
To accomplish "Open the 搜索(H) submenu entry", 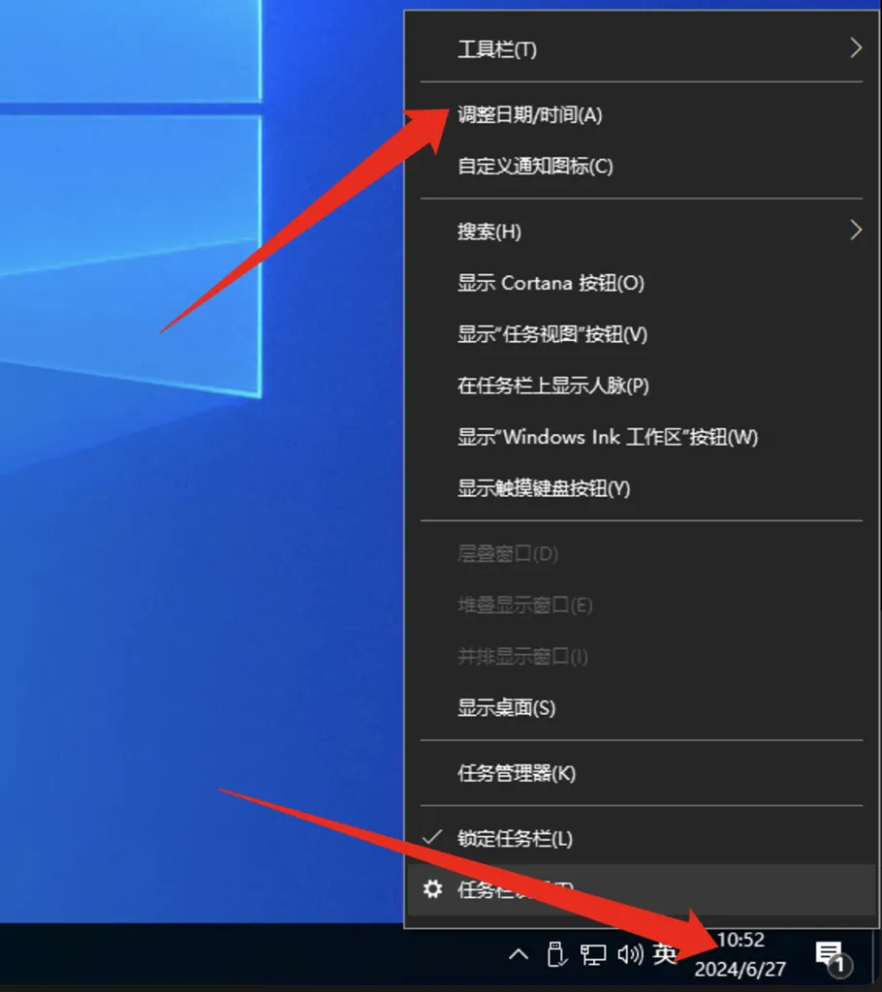I will [642, 231].
